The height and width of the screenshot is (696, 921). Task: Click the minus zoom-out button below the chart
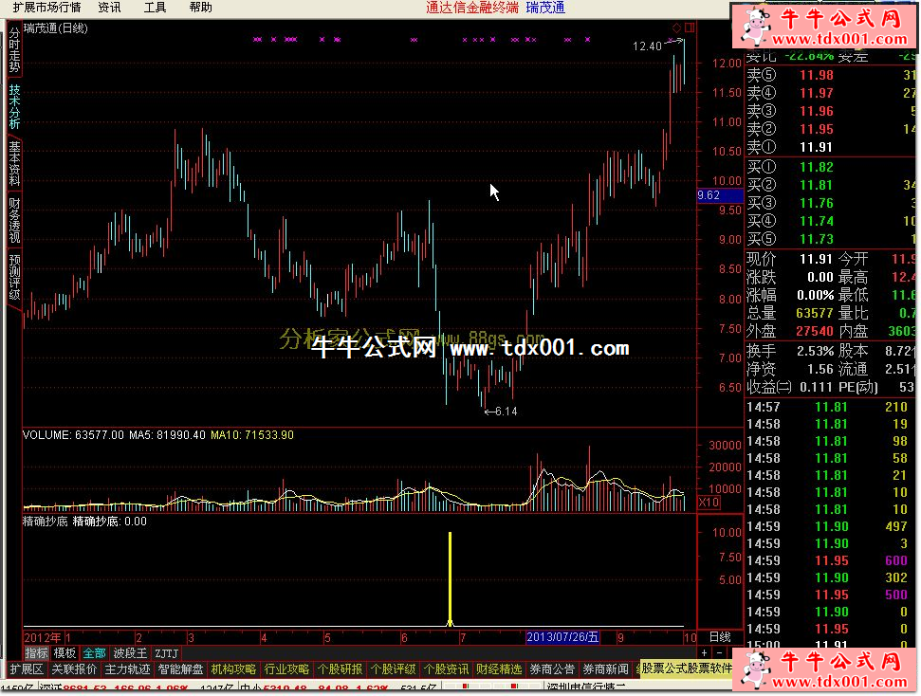point(719,653)
